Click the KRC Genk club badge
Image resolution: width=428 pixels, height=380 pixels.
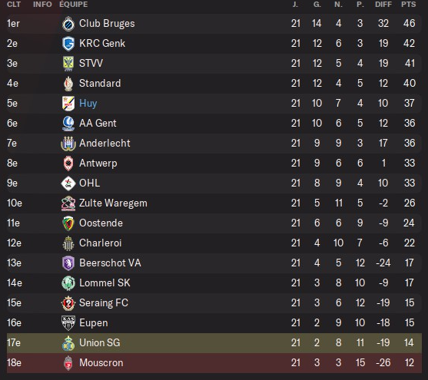click(x=68, y=44)
